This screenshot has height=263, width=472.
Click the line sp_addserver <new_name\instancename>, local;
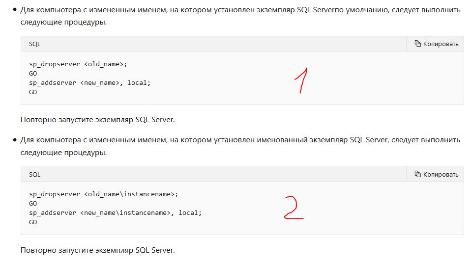point(115,213)
